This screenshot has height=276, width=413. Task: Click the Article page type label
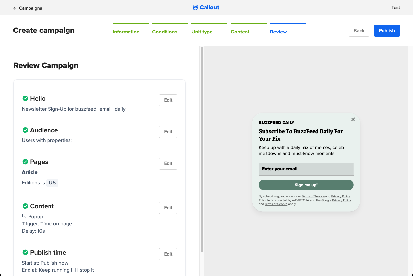(x=29, y=172)
